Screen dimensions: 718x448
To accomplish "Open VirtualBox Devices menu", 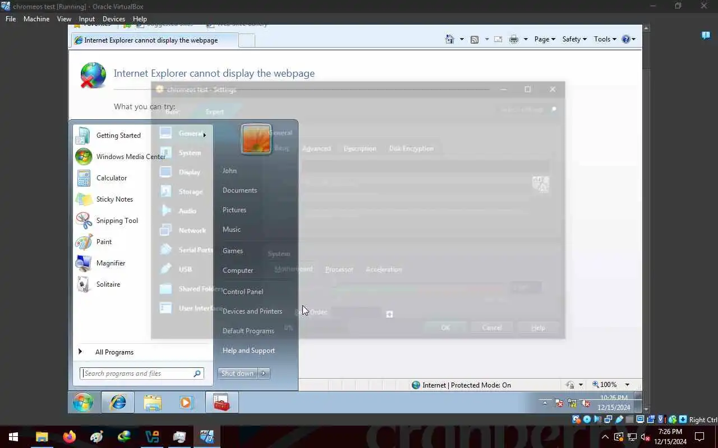I will pyautogui.click(x=114, y=19).
